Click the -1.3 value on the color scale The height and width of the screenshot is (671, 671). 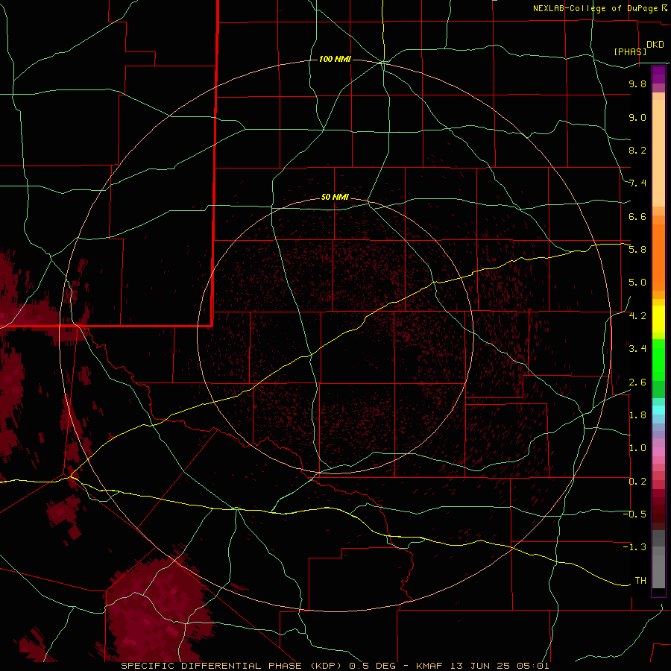634,547
